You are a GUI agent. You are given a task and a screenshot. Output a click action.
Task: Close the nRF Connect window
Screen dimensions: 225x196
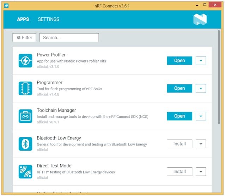[x=215, y=5]
